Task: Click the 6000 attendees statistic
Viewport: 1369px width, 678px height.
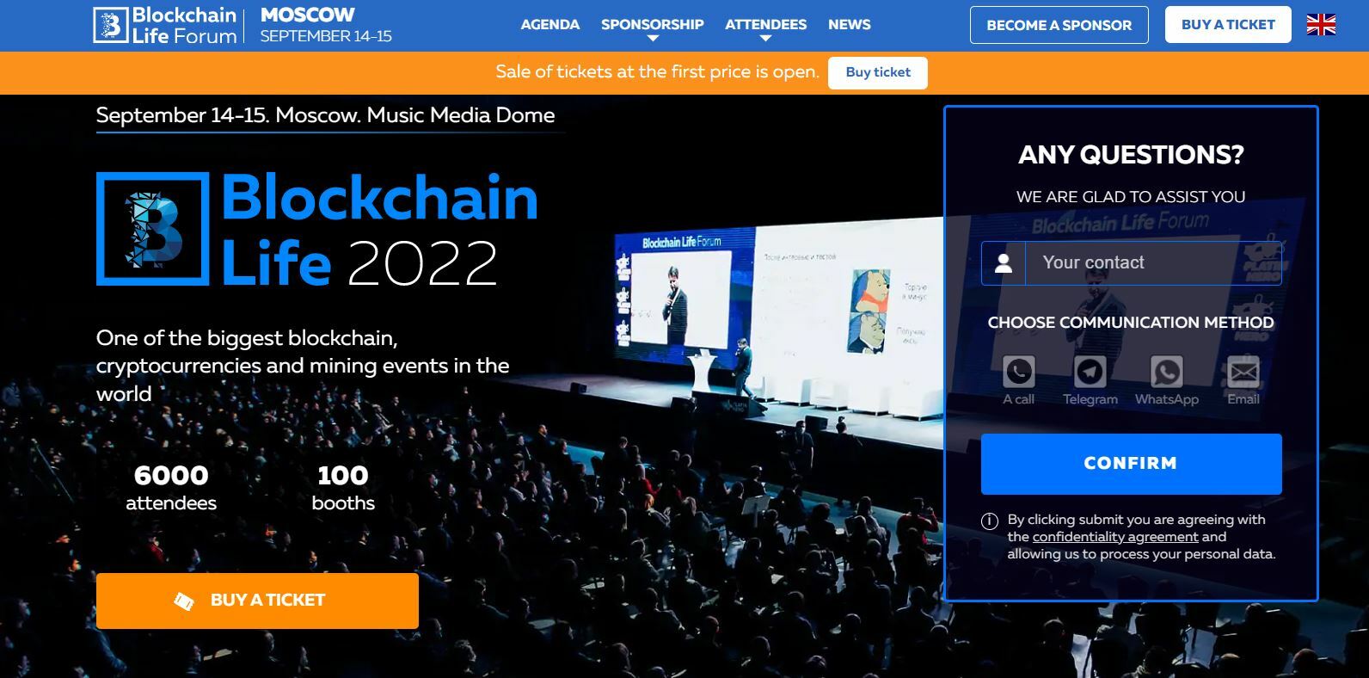Action: pyautogui.click(x=171, y=487)
